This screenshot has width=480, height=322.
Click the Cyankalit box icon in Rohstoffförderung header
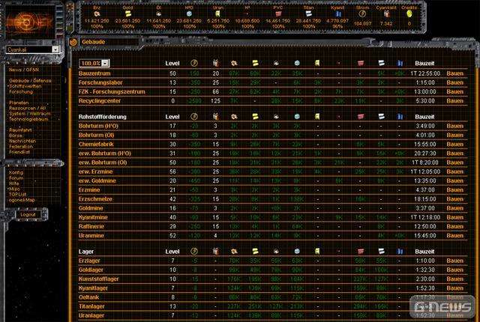(x=216, y=116)
